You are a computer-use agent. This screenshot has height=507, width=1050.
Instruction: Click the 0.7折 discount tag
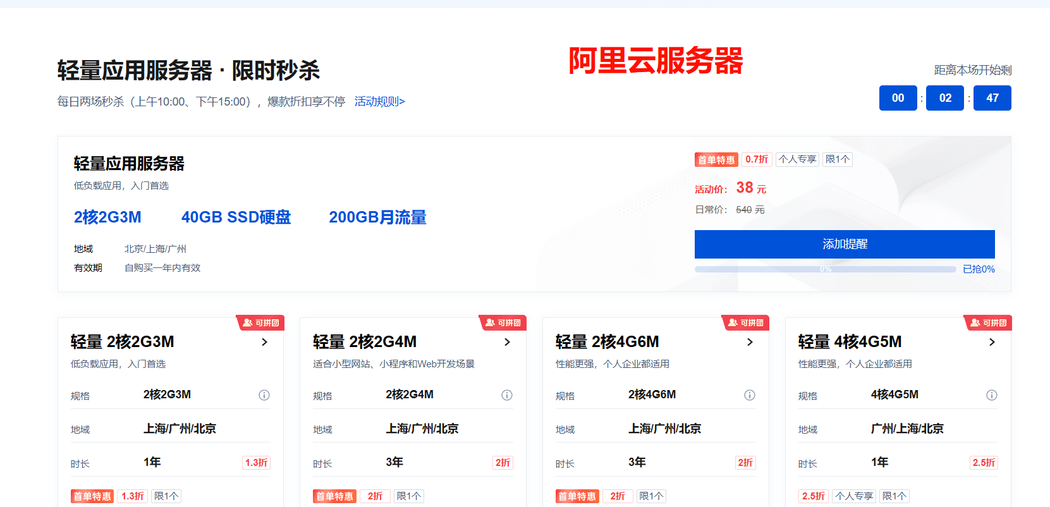coord(757,159)
